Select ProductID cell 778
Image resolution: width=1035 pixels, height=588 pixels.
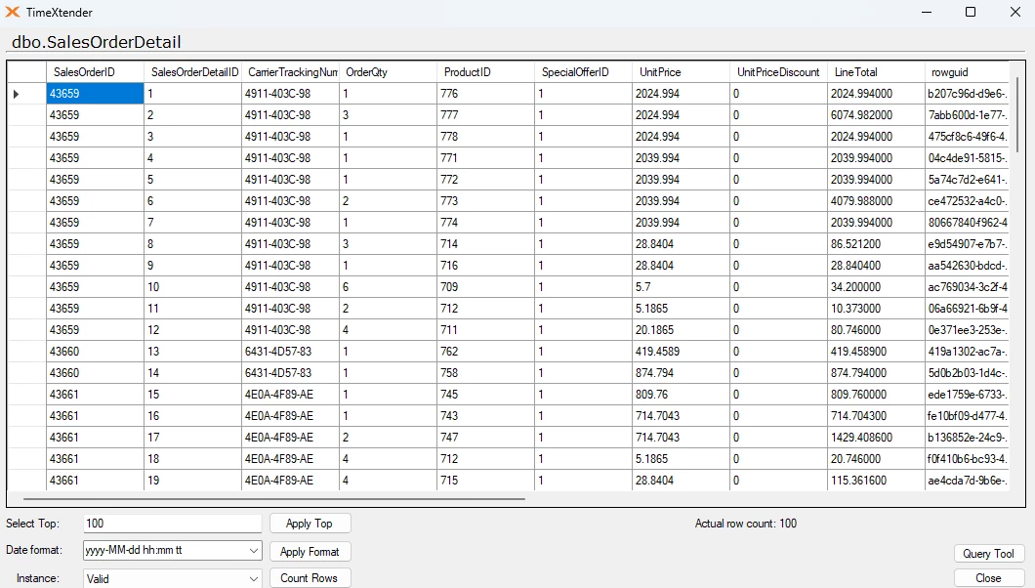[x=486, y=137]
